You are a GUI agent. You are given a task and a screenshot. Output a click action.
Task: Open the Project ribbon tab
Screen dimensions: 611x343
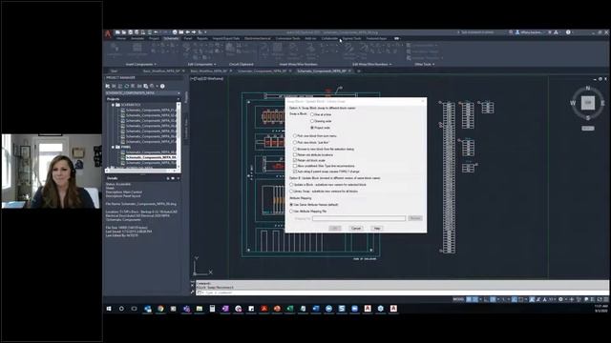click(x=154, y=38)
